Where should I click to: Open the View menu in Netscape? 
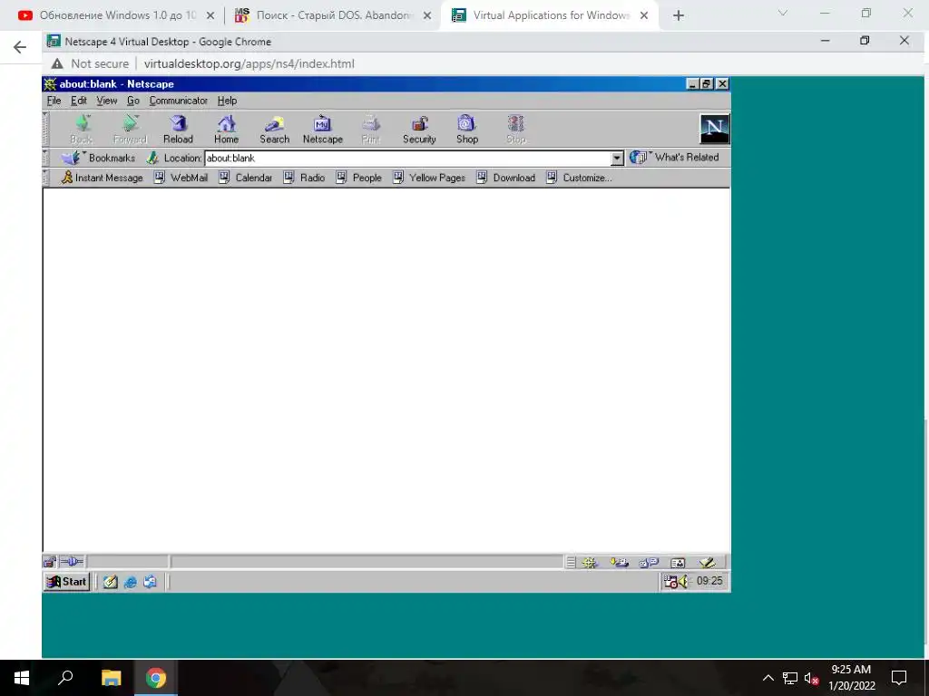[107, 101]
